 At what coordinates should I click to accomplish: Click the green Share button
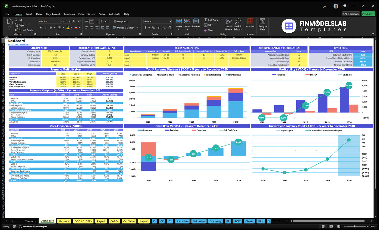368,14
